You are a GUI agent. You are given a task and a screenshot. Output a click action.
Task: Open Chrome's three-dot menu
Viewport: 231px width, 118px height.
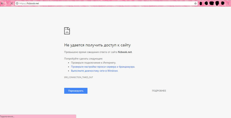pyautogui.click(x=228, y=3)
